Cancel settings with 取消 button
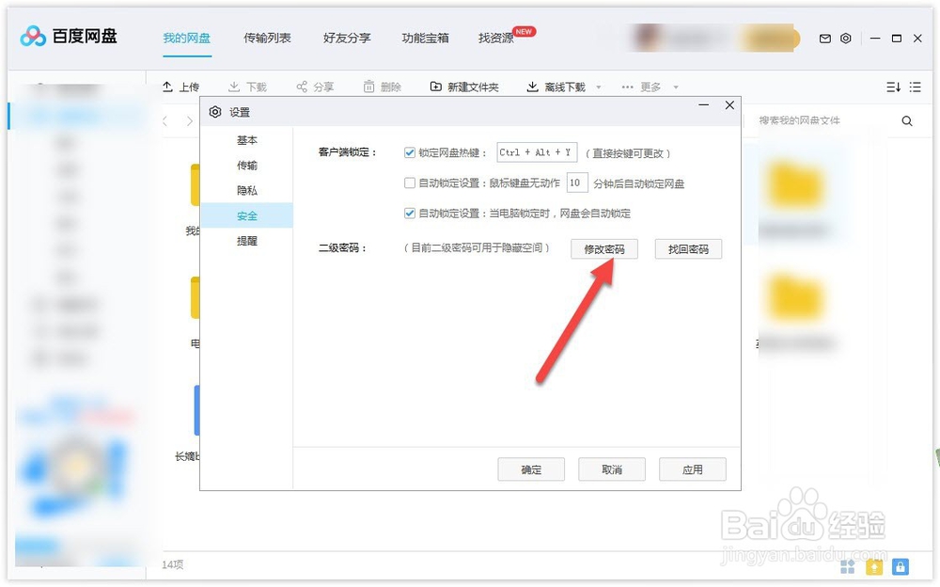Viewport: 940px width, 587px height. pos(612,469)
